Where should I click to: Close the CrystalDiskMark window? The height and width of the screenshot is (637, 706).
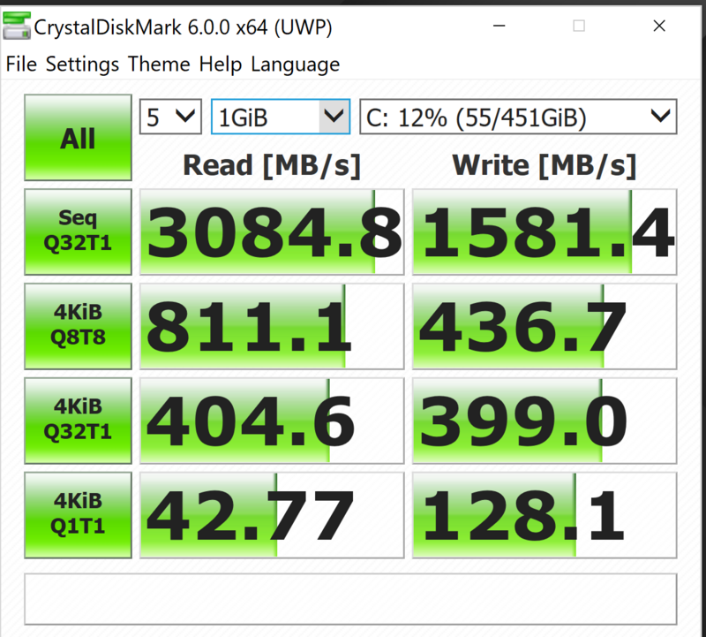tap(659, 26)
